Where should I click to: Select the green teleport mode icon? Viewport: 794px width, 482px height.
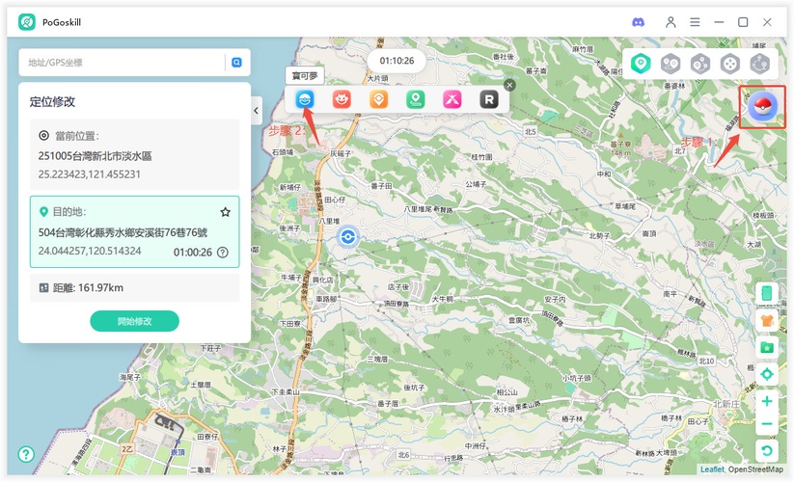640,64
